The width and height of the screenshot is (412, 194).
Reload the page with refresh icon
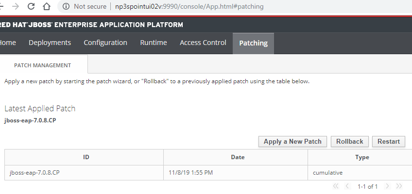click(31, 7)
